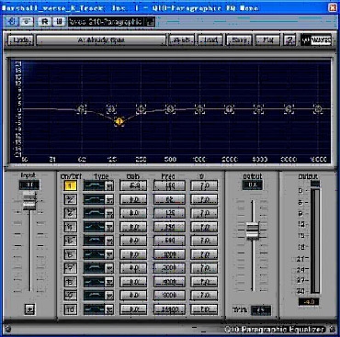Open the filter Type selector for band 4

tap(98, 227)
